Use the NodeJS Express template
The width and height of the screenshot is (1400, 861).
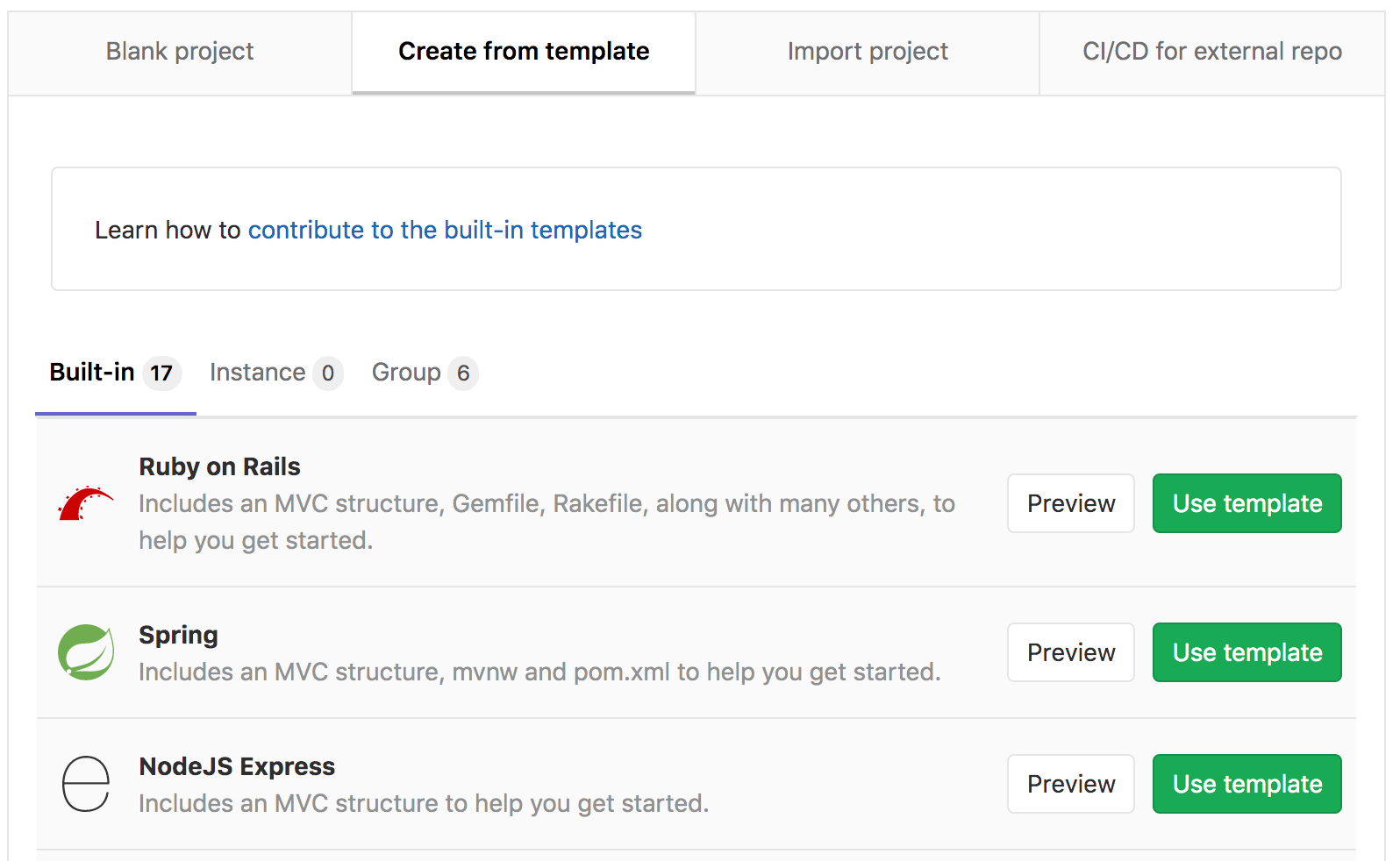[1246, 784]
